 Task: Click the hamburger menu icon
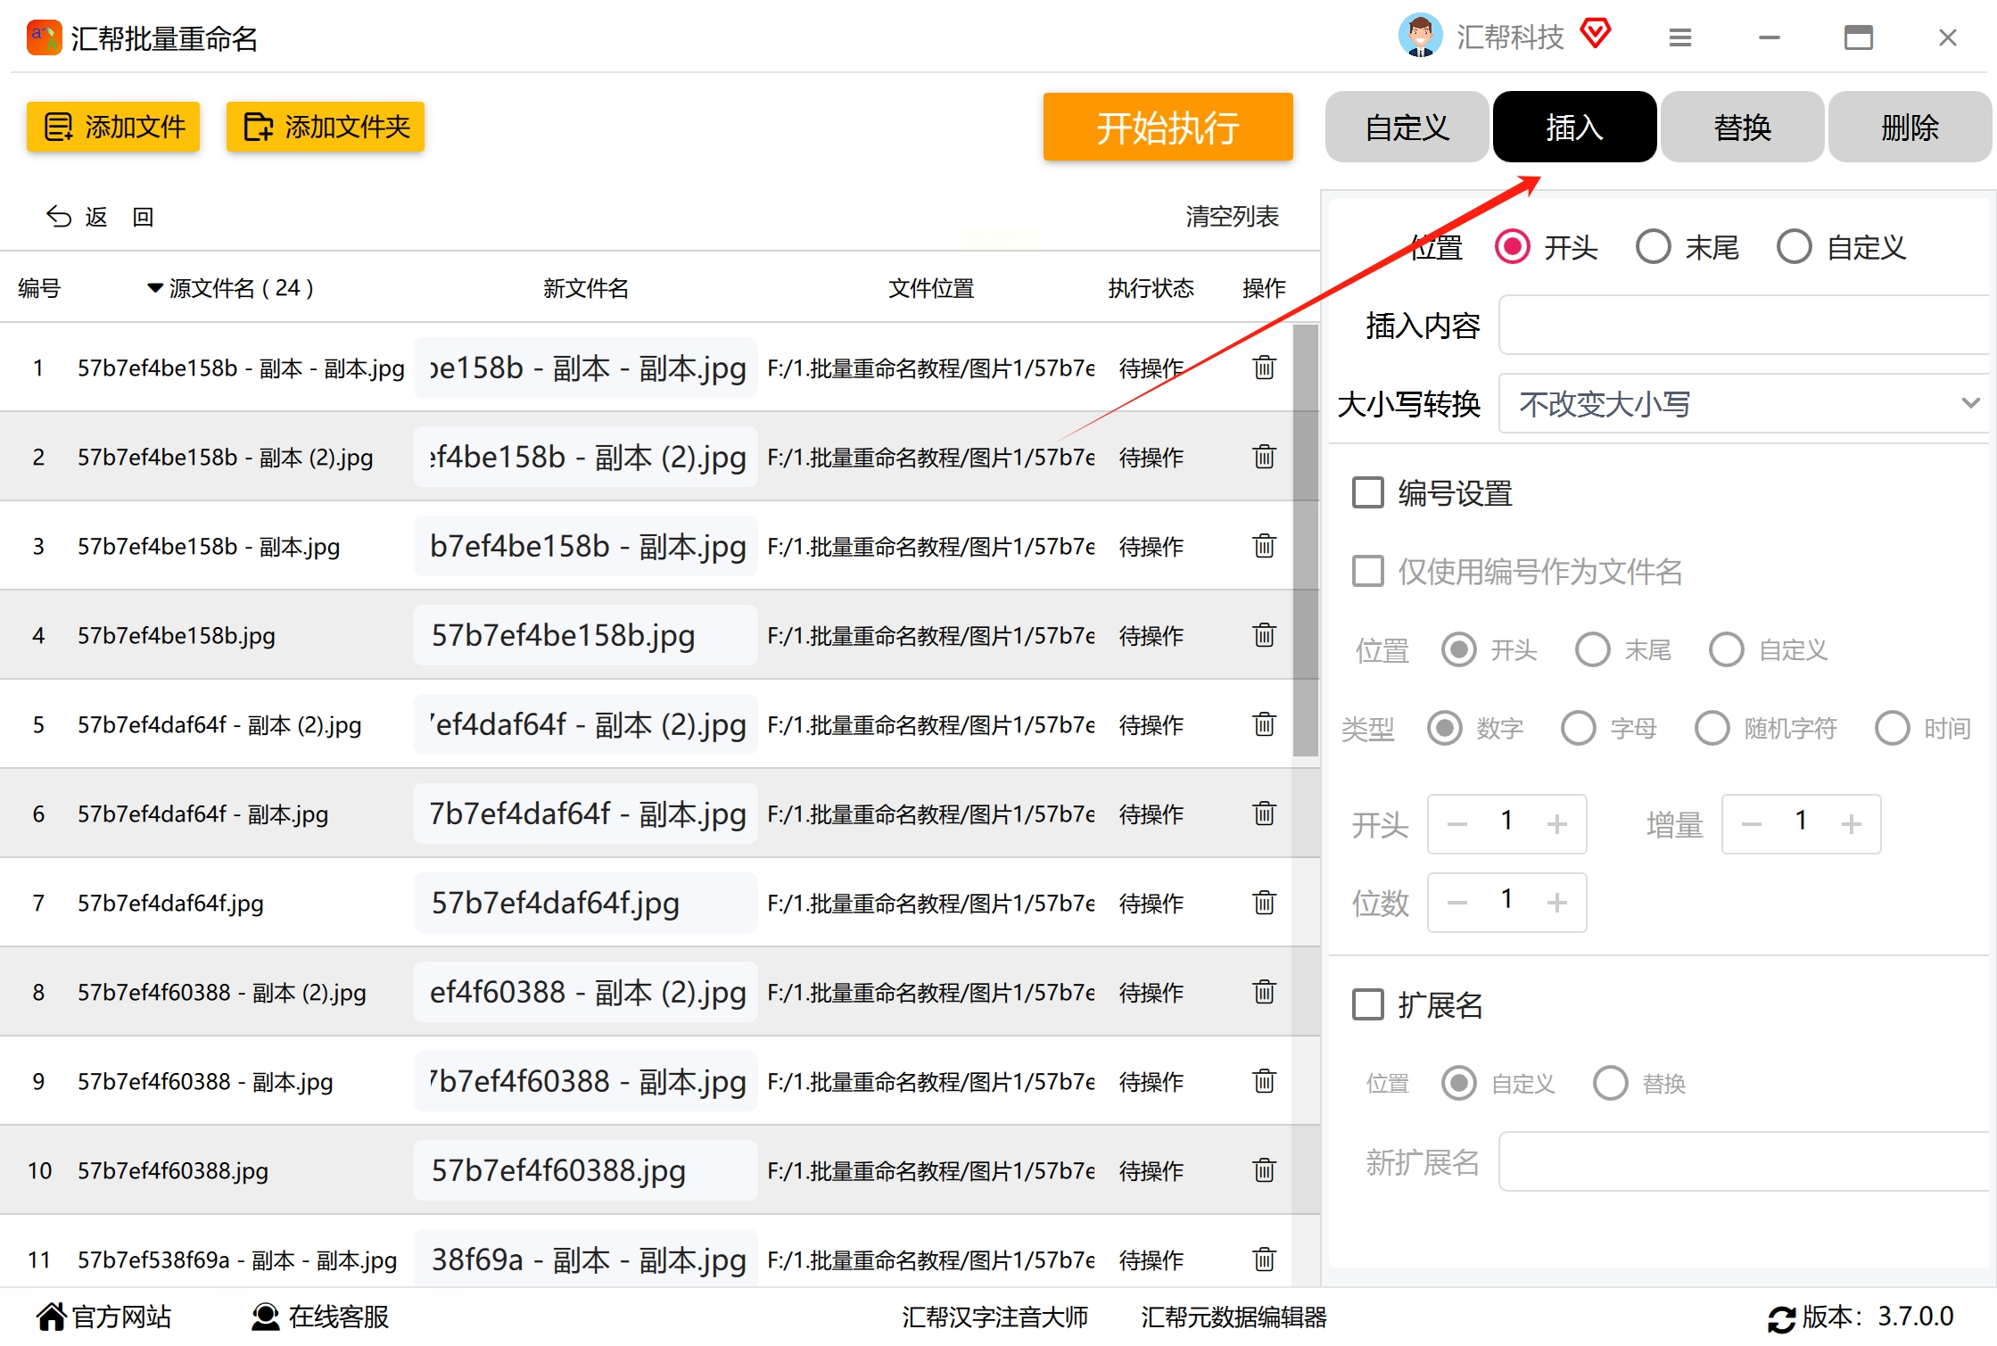click(1679, 37)
